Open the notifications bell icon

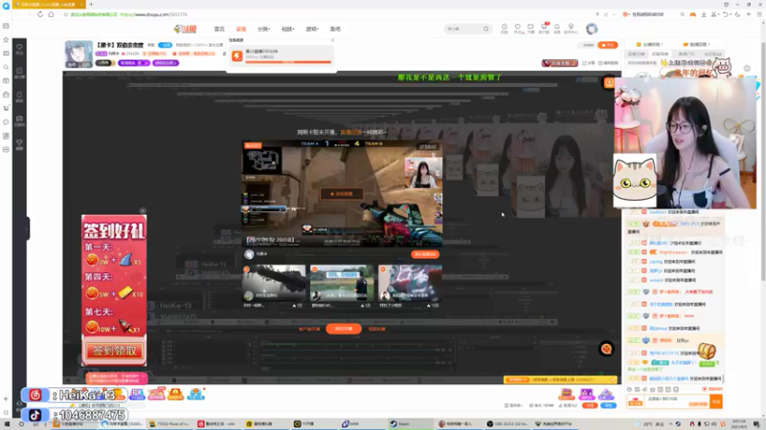557,29
